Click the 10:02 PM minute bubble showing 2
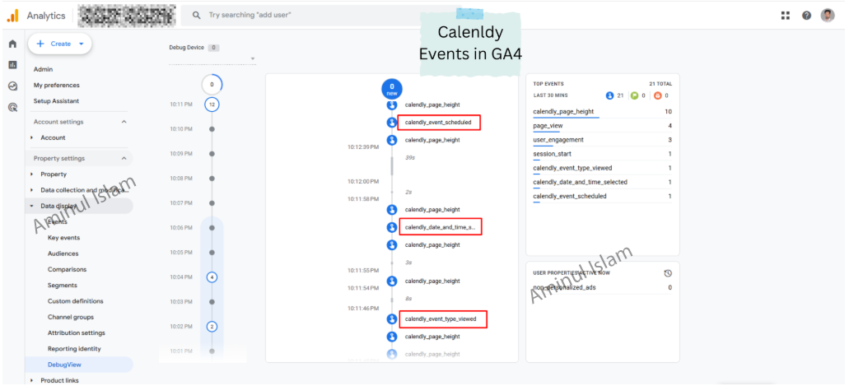Screen dimensions: 849x386 (212, 327)
